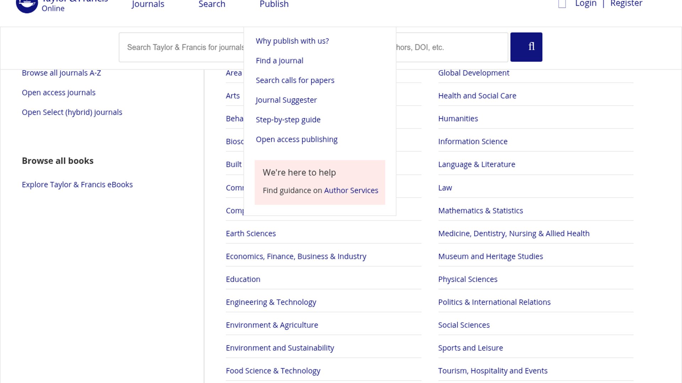Select 'Why publish with us?' menu entry
Screen dimensions: 682x383
(292, 41)
